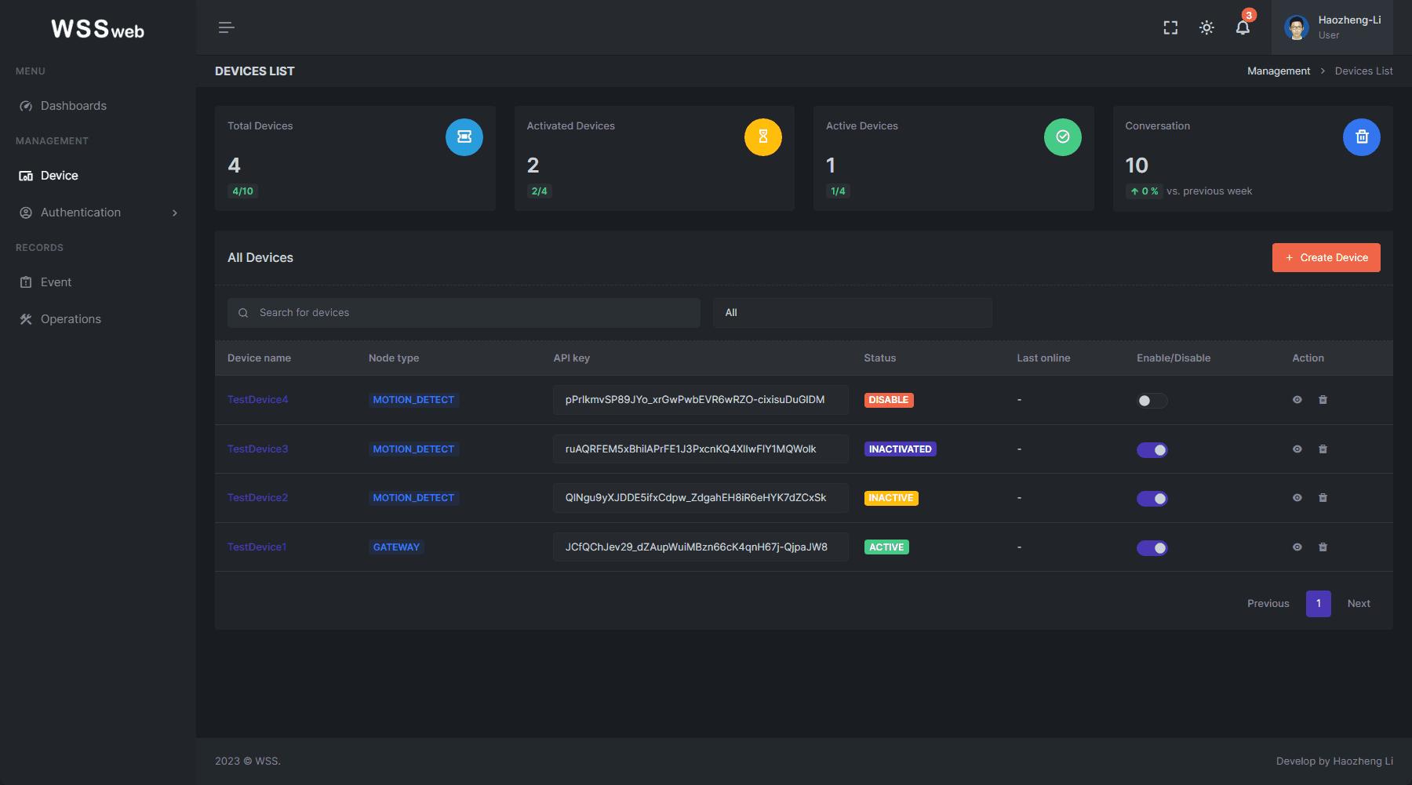The height and width of the screenshot is (785, 1412).
Task: Click the Devices List breadcrumb text
Action: pos(1363,71)
